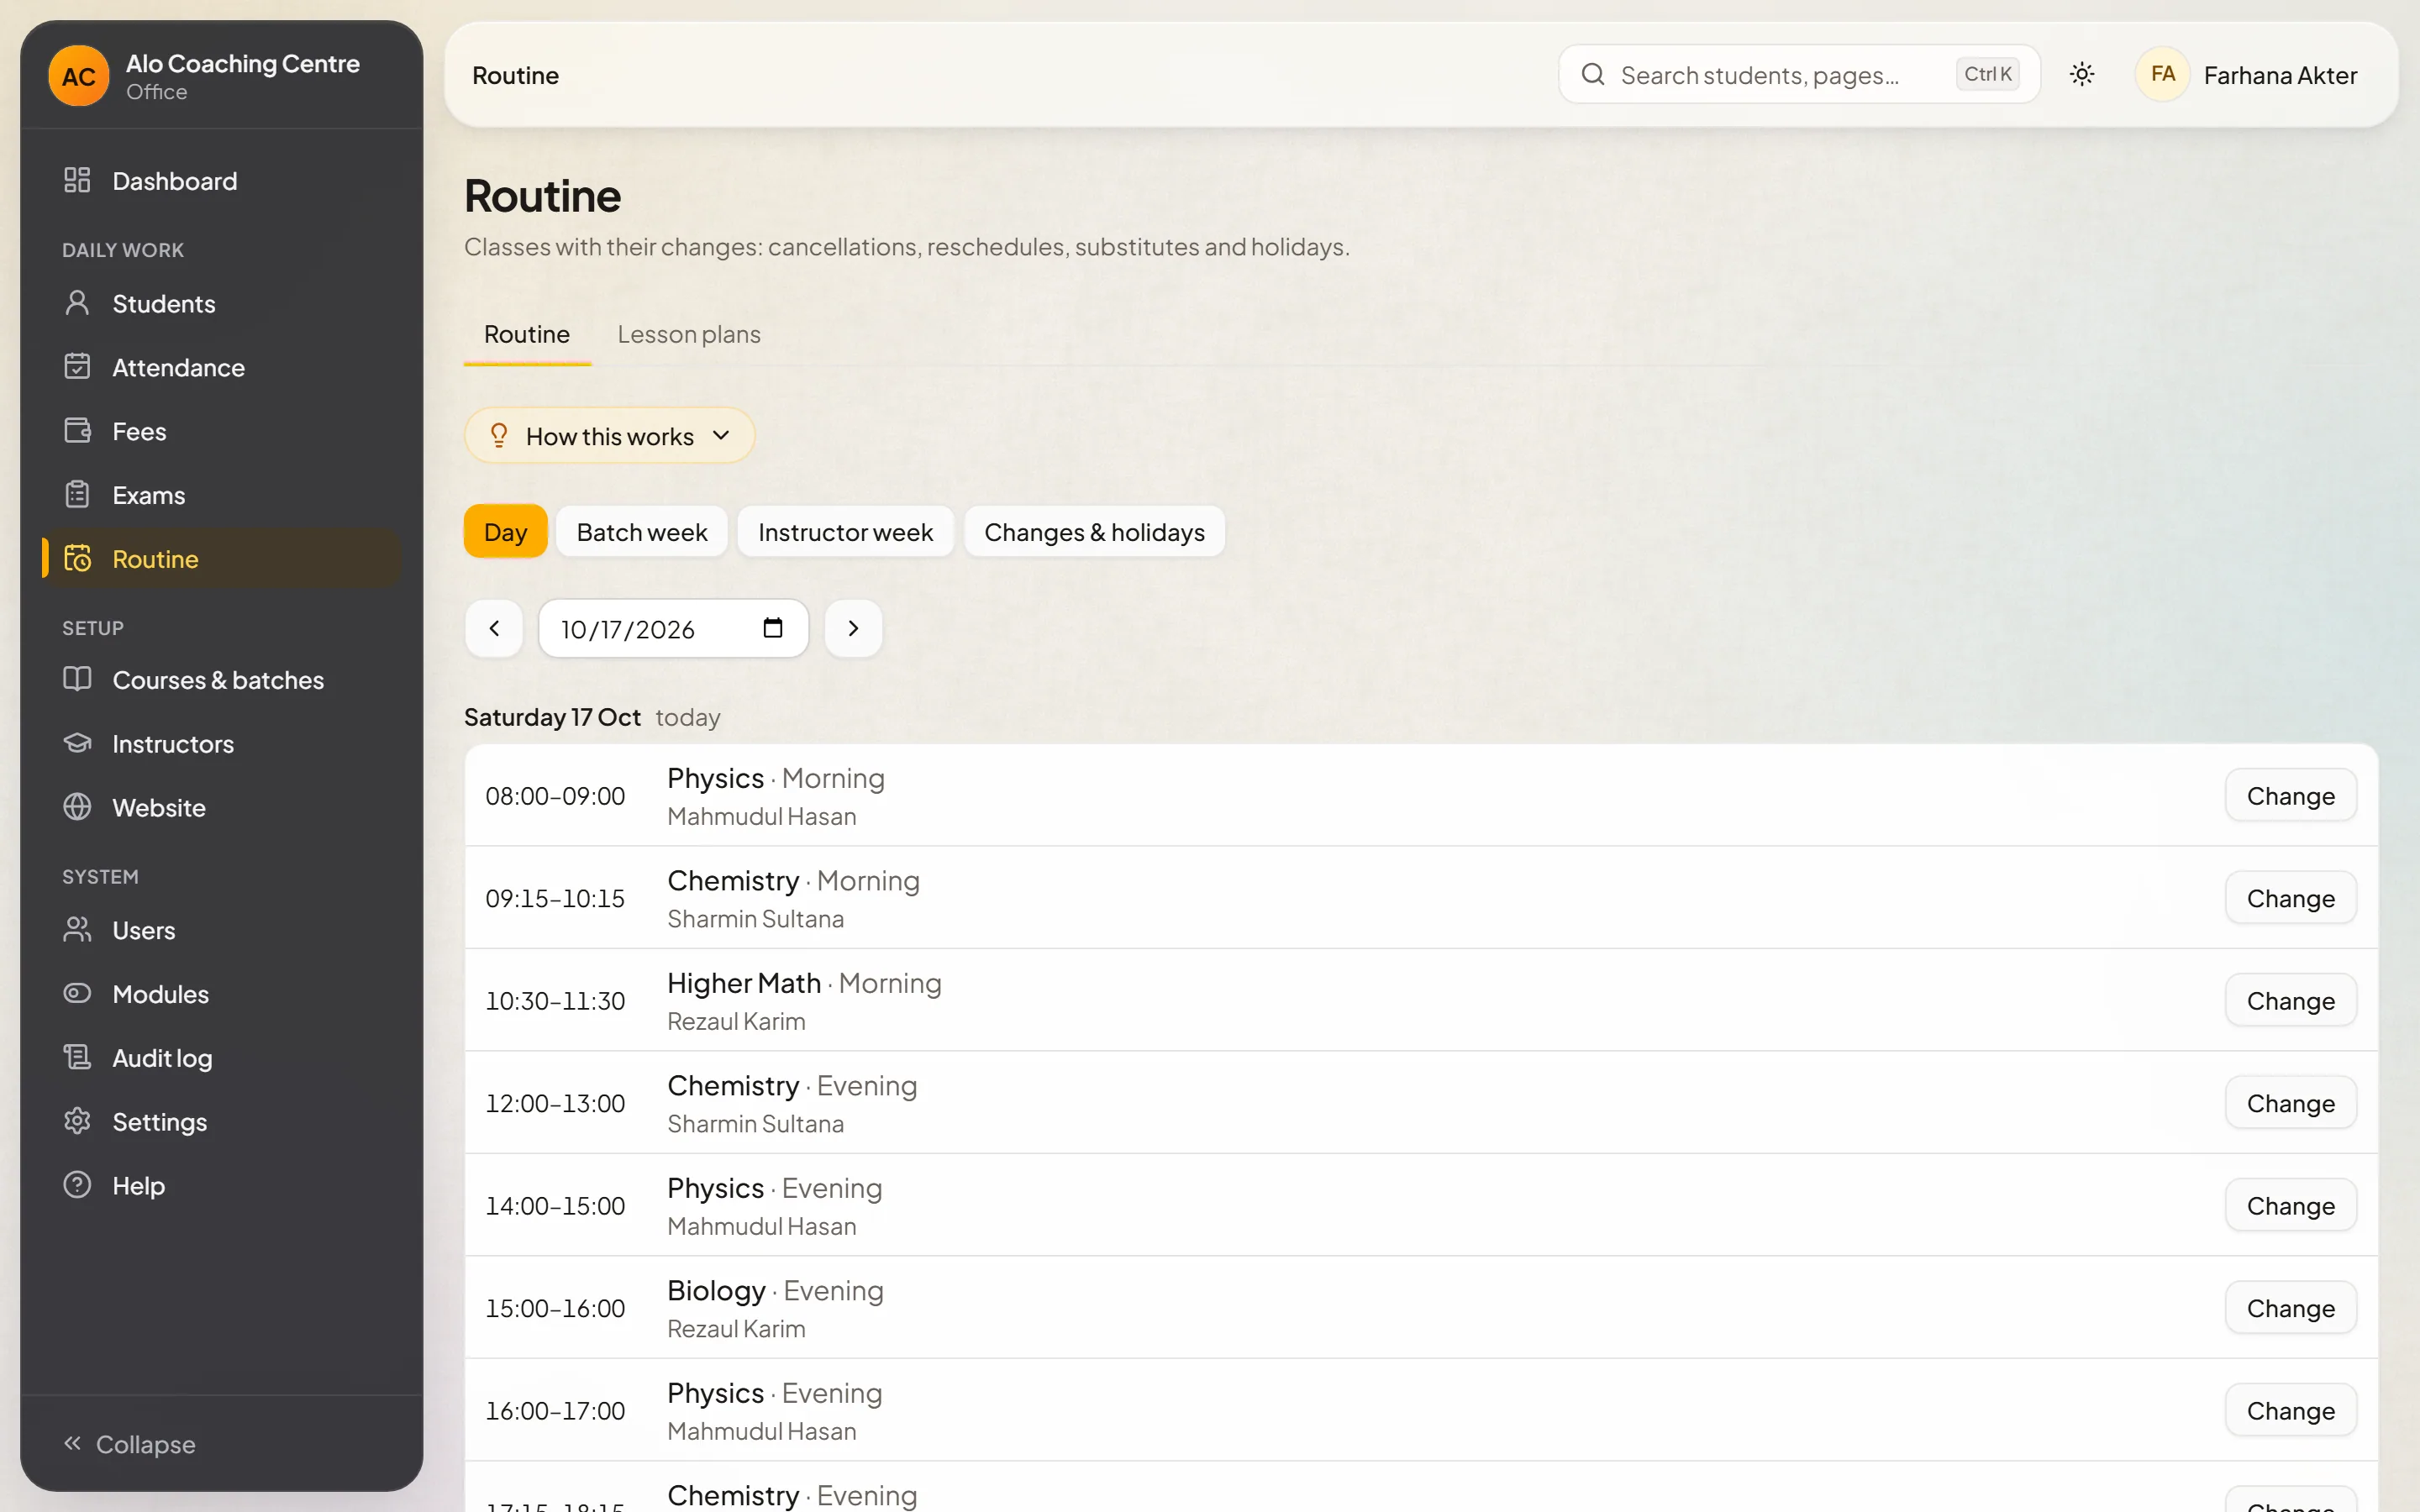Select the Day view

506,532
